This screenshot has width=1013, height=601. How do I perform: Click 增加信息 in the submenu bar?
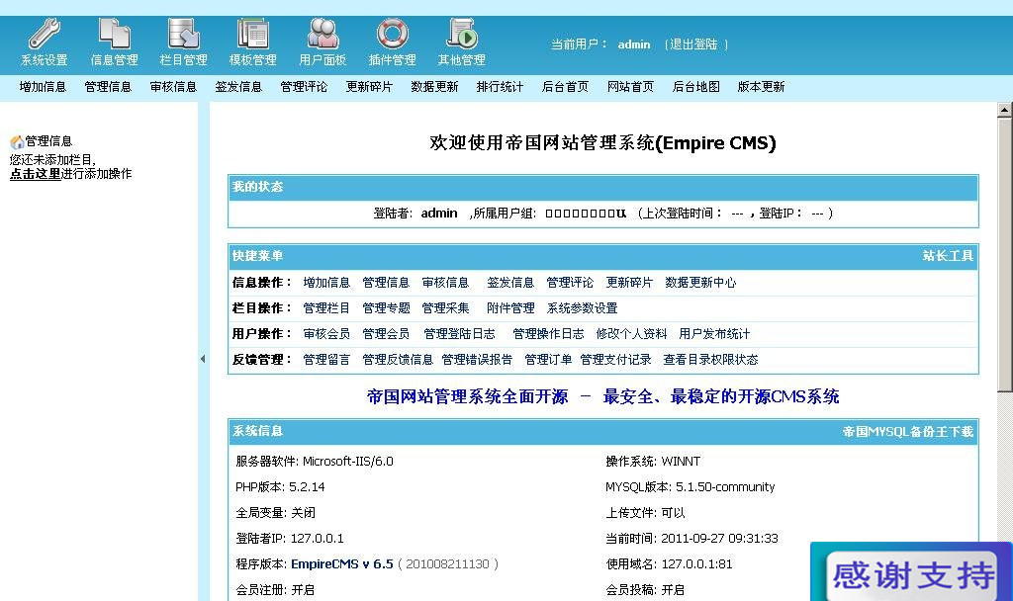43,87
